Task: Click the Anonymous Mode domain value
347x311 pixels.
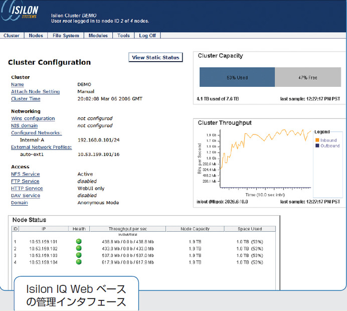Action: tap(98, 203)
